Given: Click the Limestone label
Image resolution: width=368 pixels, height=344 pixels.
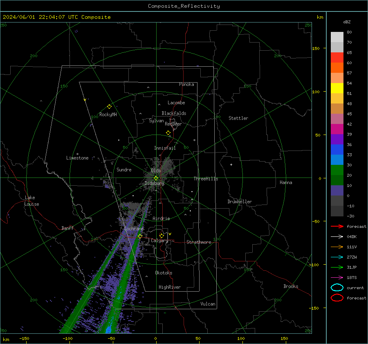Looking at the screenshot, I should coord(77,158).
